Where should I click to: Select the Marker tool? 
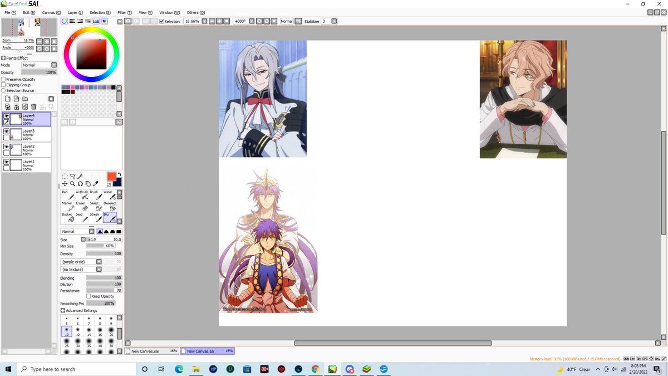(x=67, y=206)
